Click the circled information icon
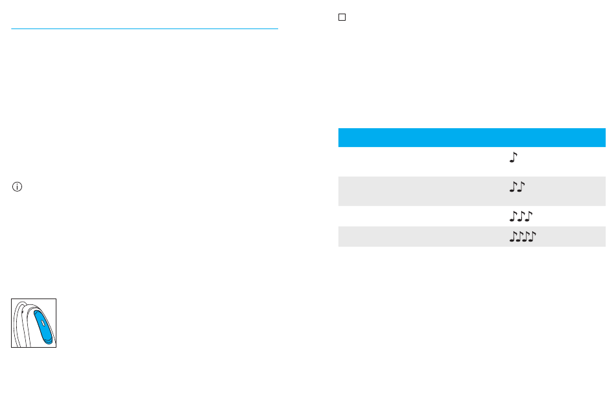This screenshot has width=616, height=406. coord(17,186)
